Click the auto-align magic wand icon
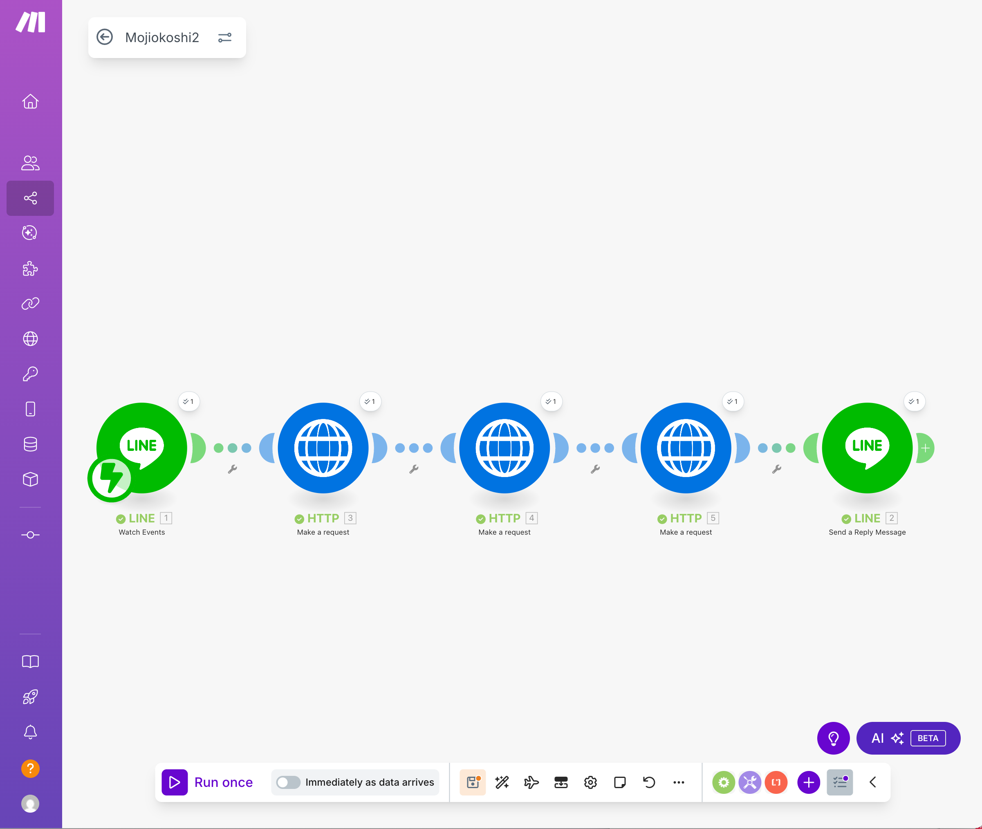Screen dimensions: 982x829 pyautogui.click(x=502, y=782)
